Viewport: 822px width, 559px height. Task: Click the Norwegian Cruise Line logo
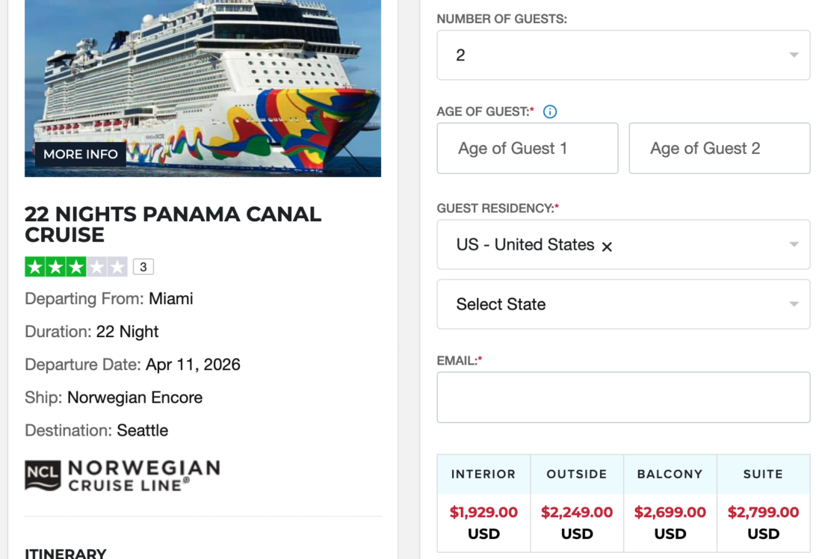pos(123,475)
